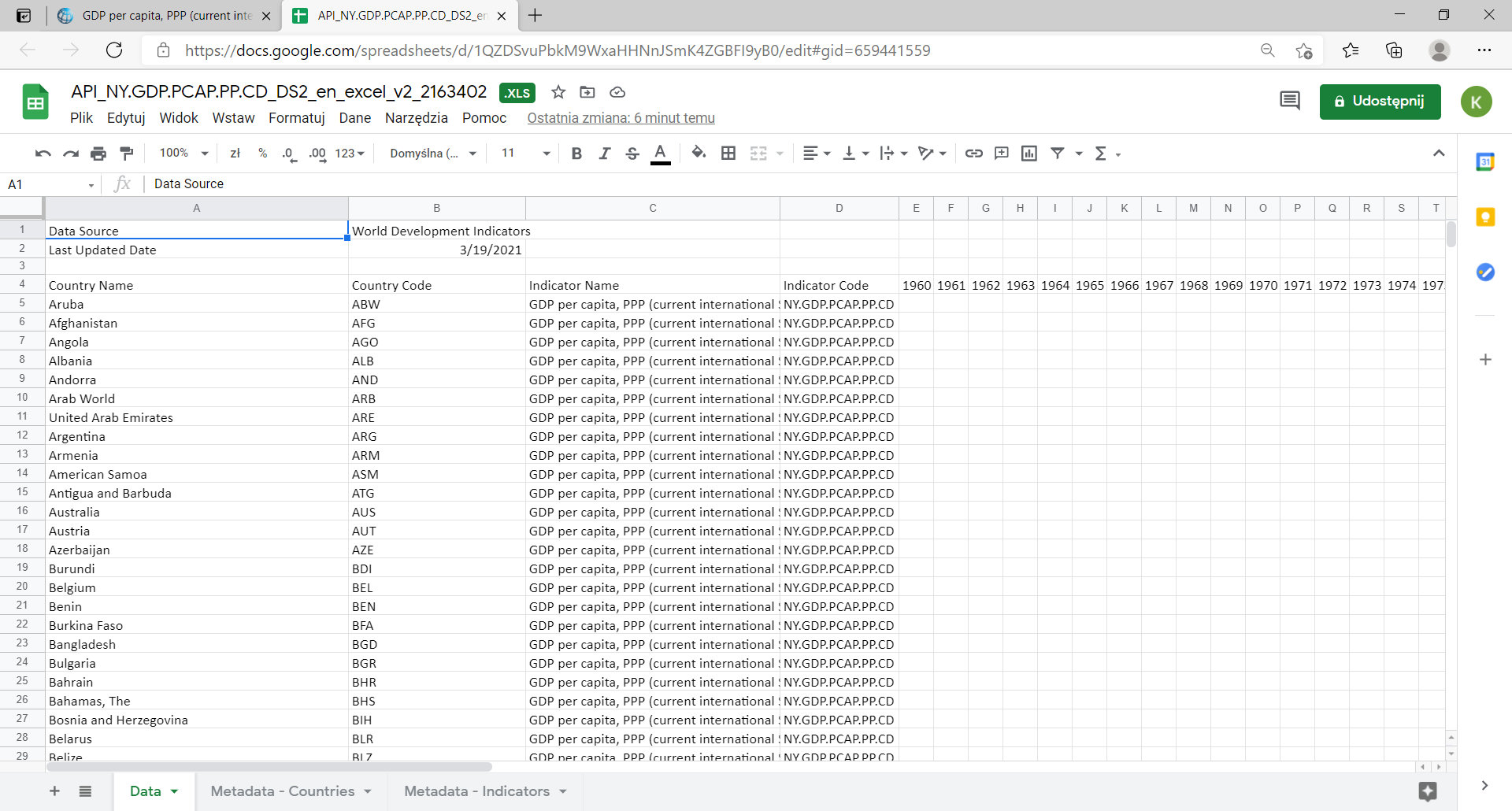Click the green Udostępnij share button
The width and height of the screenshot is (1512, 811).
(1380, 102)
